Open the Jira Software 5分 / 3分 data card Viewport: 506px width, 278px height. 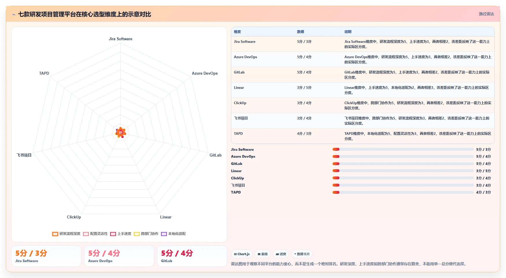[46, 256]
